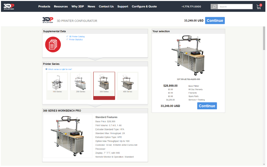
Task: Click Continue in the Your selection panel
Action: (207, 106)
